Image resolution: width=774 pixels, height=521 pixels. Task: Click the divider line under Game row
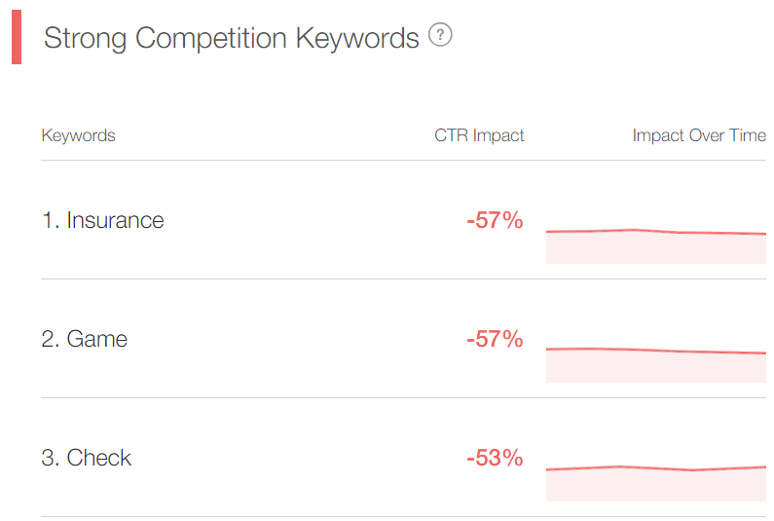coord(403,397)
